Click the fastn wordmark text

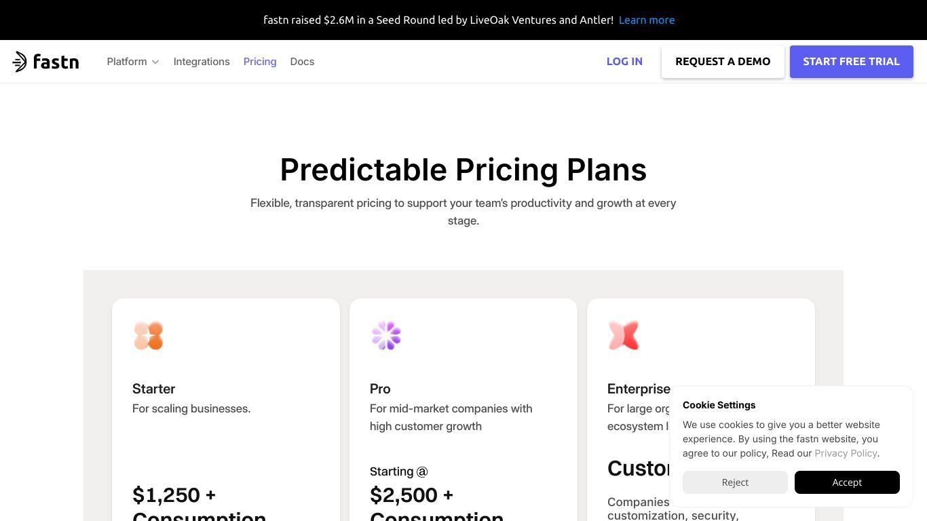56,62
